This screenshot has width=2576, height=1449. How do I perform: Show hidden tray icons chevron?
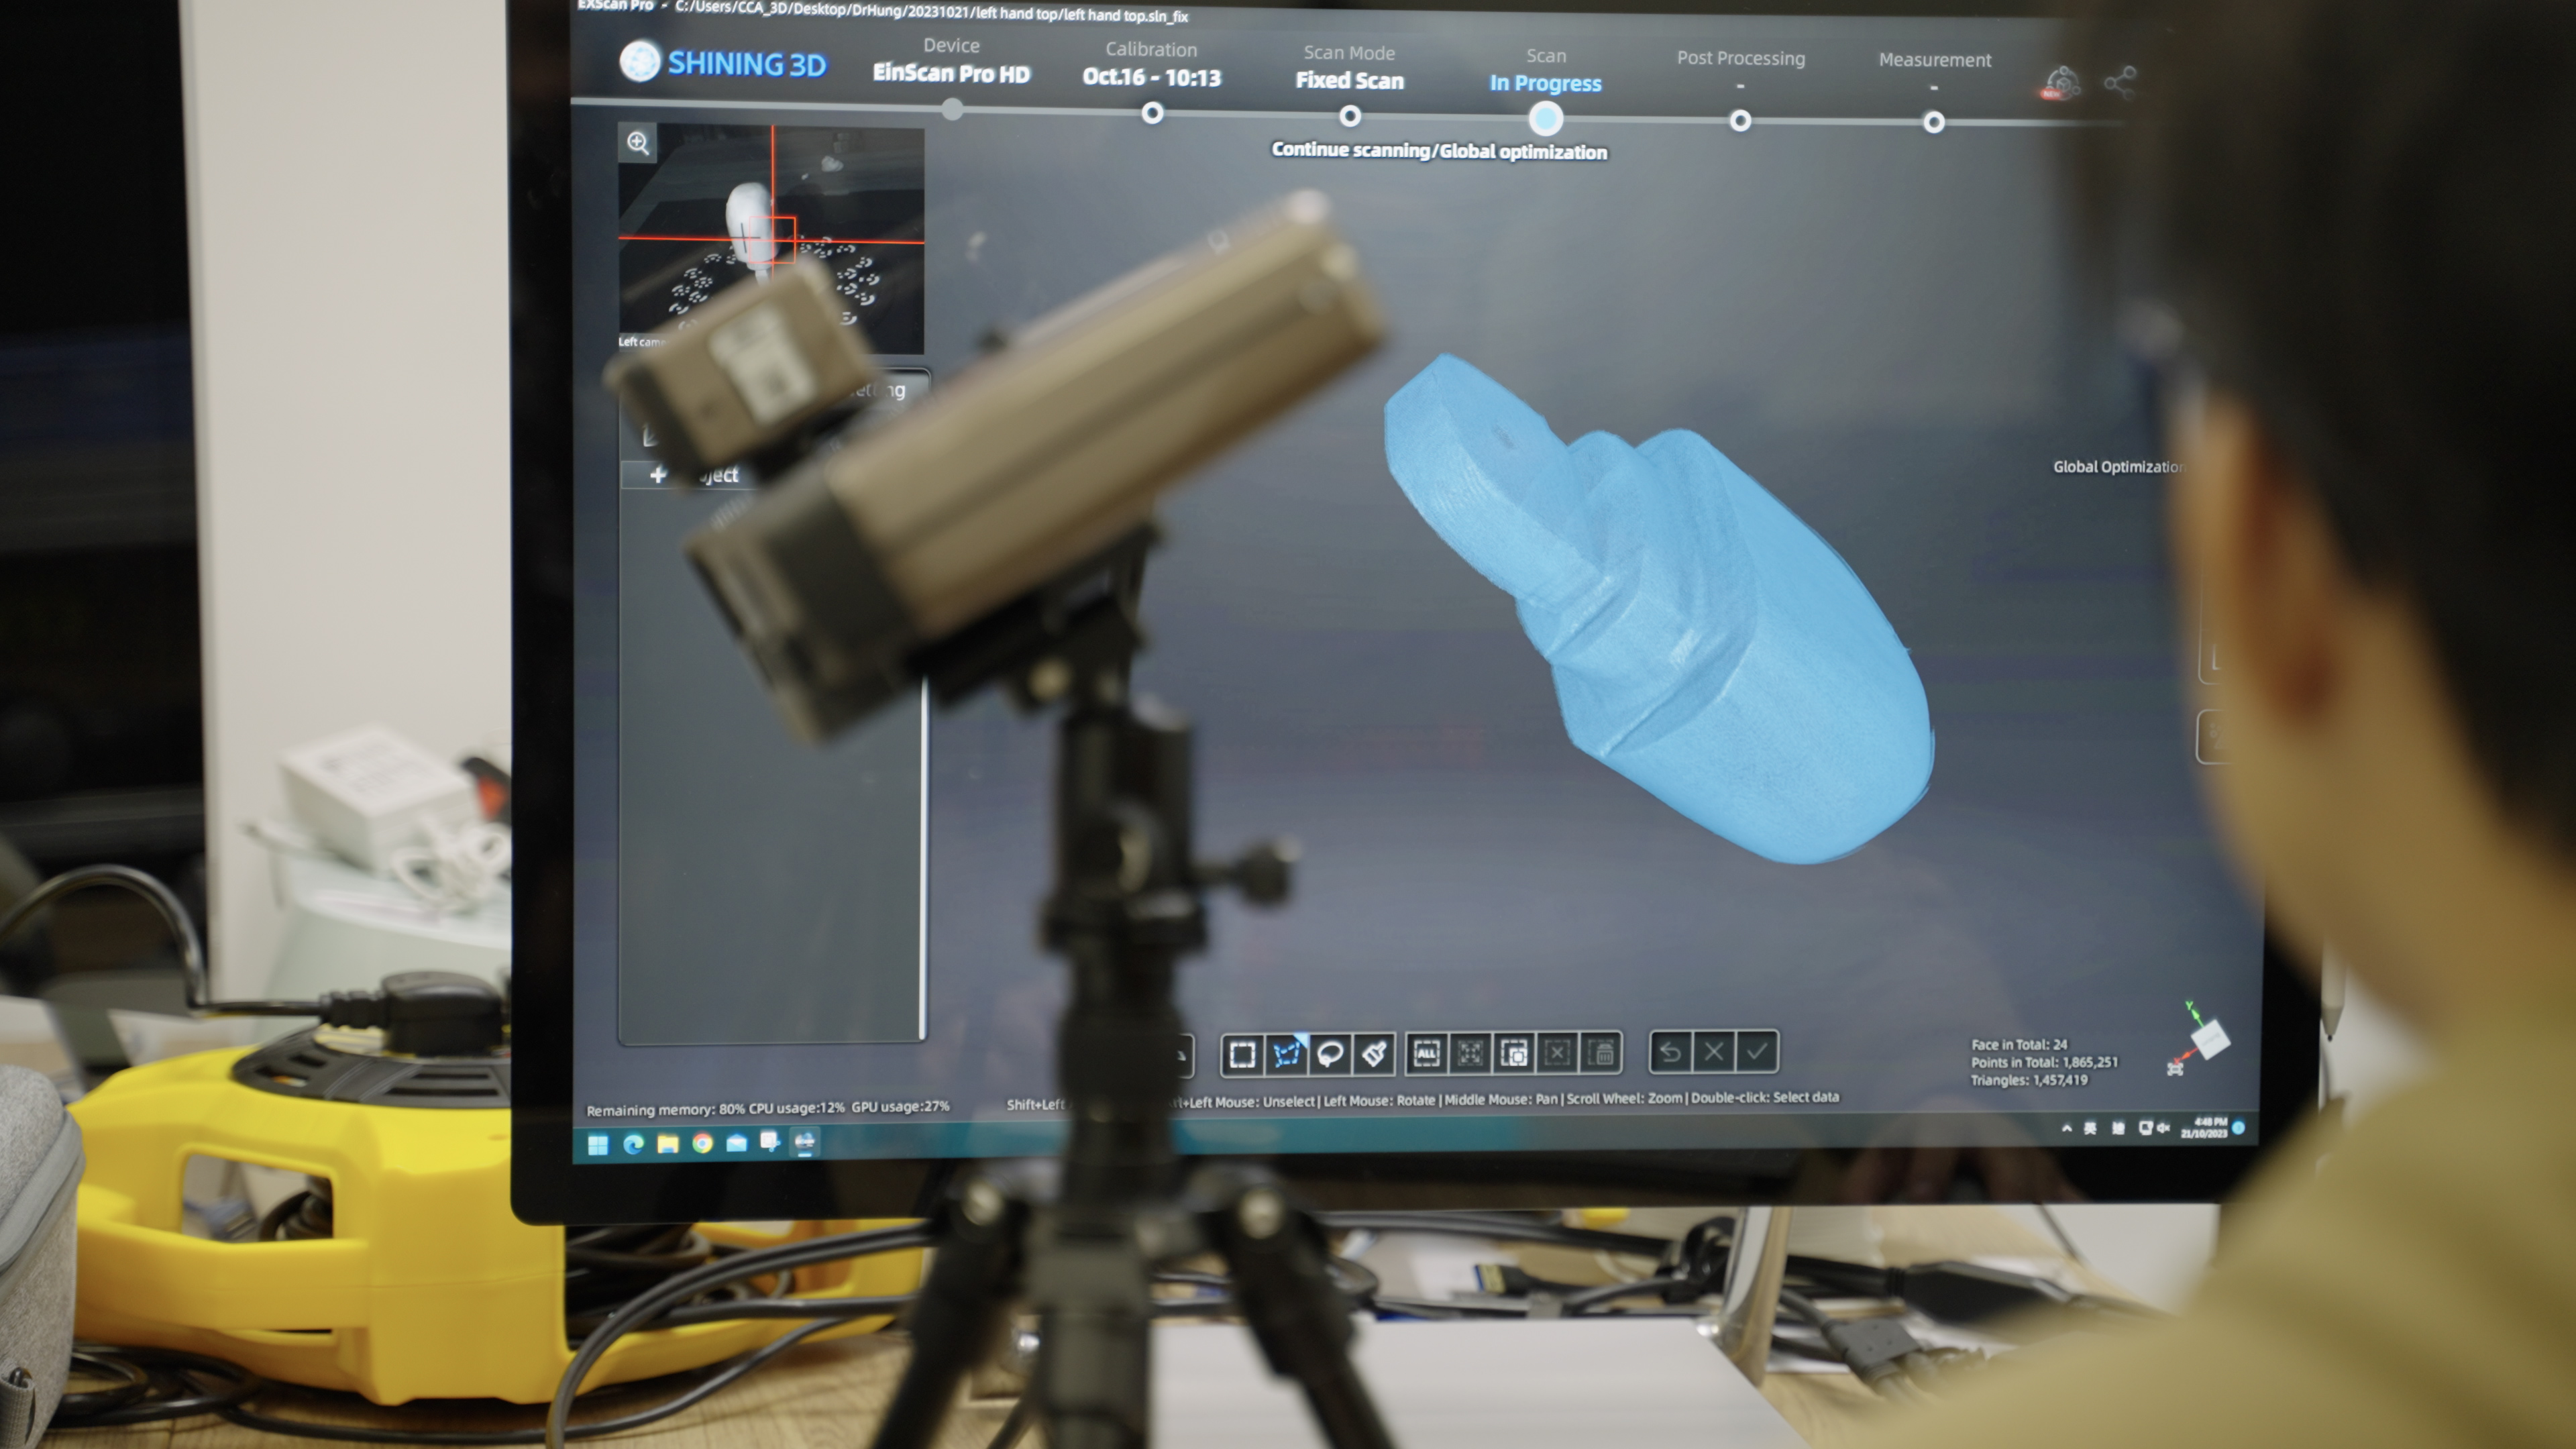coord(2066,1128)
